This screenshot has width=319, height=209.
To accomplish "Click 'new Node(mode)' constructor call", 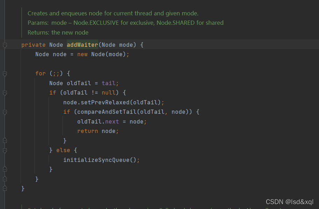I will pyautogui.click(x=101, y=54).
